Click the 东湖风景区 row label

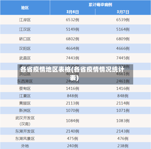click(x=25, y=139)
